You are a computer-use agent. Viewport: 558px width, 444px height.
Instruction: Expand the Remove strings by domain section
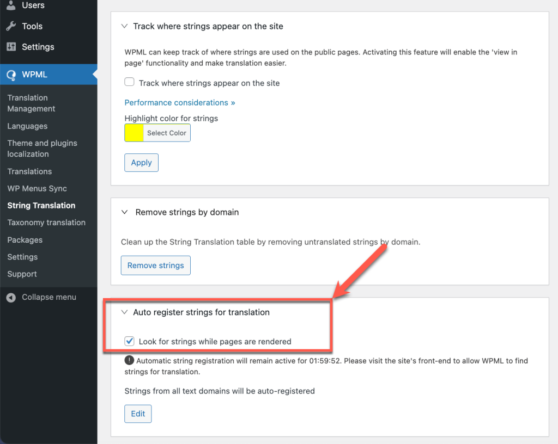click(x=124, y=212)
